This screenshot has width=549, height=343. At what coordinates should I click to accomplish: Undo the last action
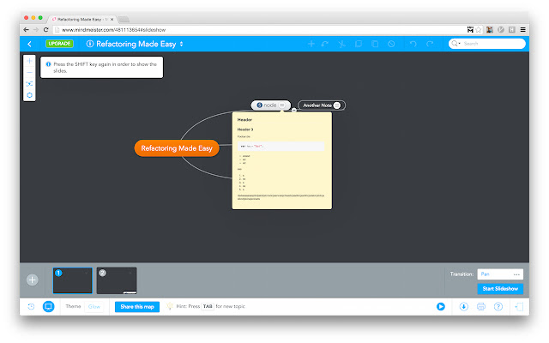[413, 44]
